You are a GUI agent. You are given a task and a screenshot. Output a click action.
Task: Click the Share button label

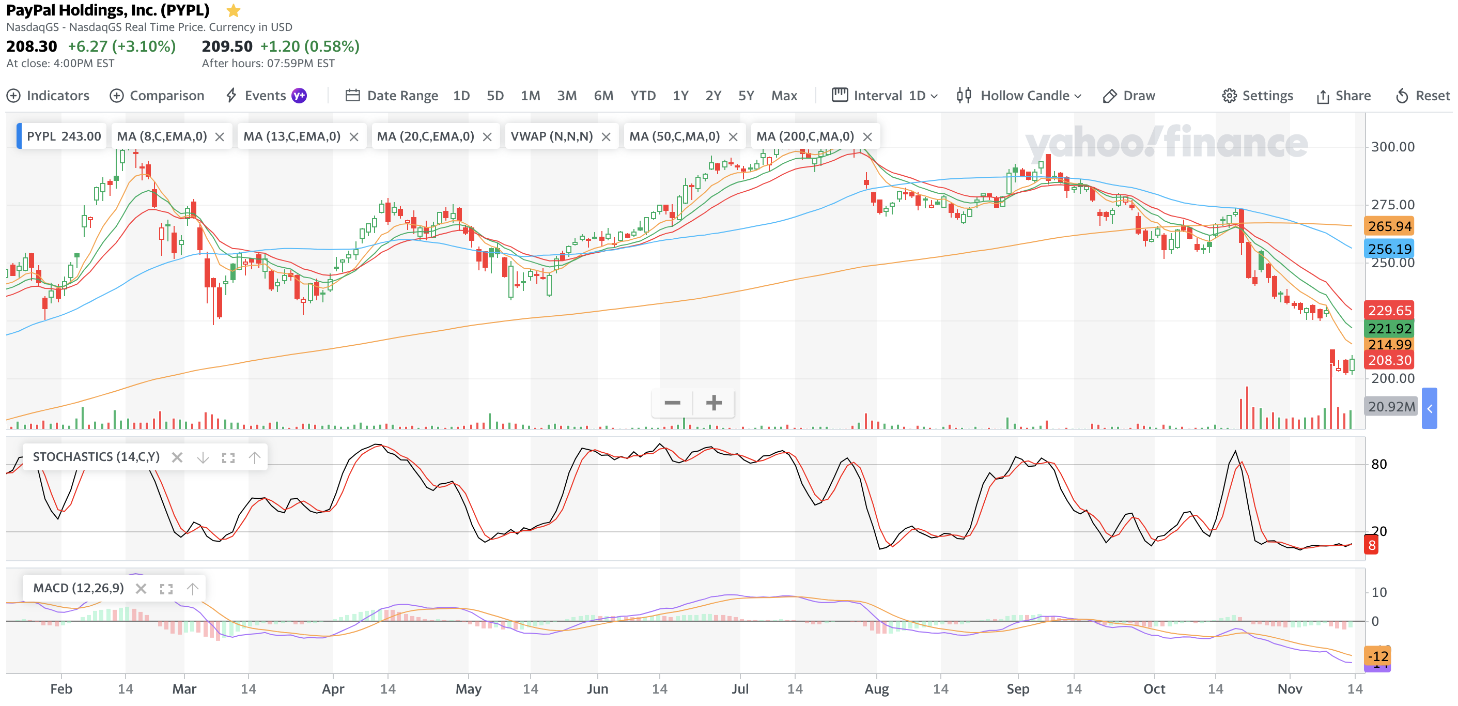point(1353,96)
